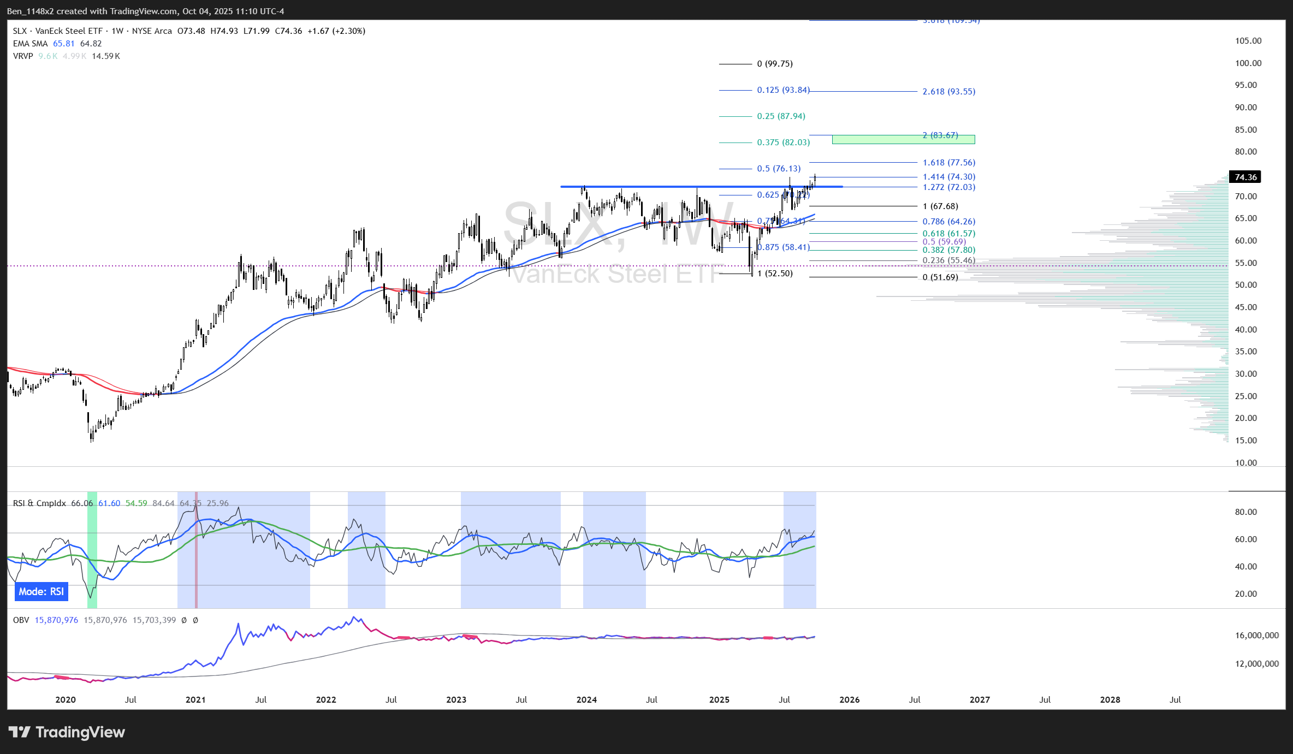Click the 1.618 (77.56) Fibonacci label

point(948,163)
